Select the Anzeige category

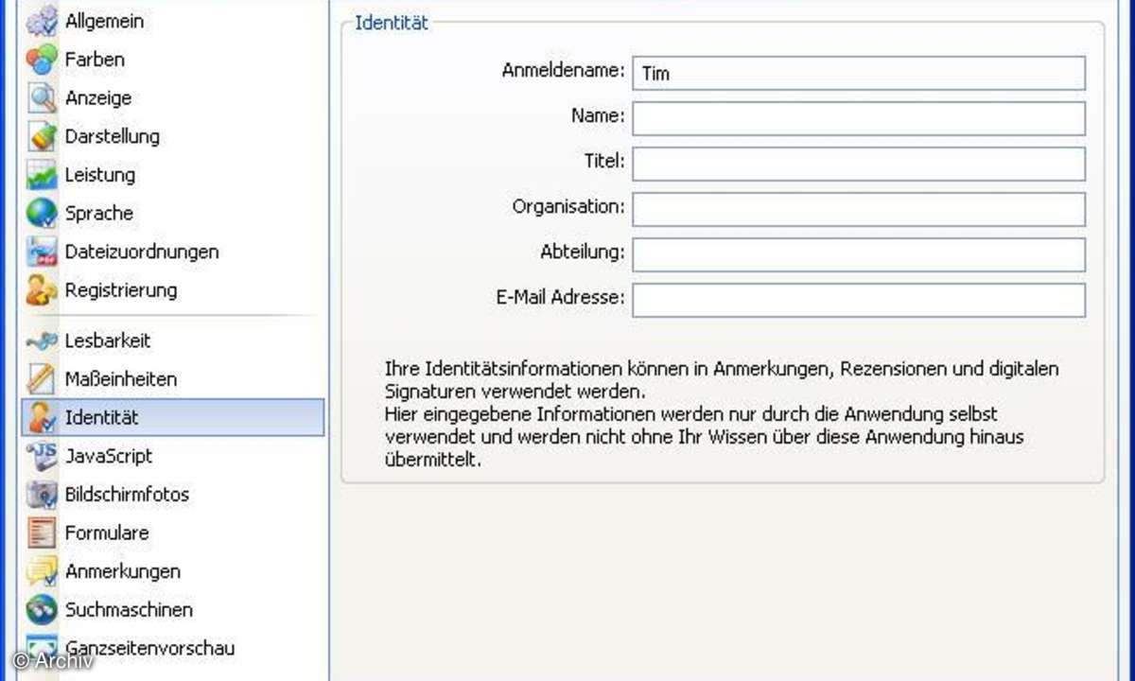[172, 97]
